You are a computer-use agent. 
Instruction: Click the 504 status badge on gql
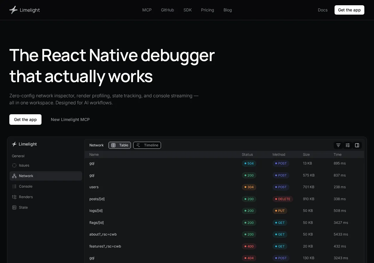pyautogui.click(x=249, y=163)
